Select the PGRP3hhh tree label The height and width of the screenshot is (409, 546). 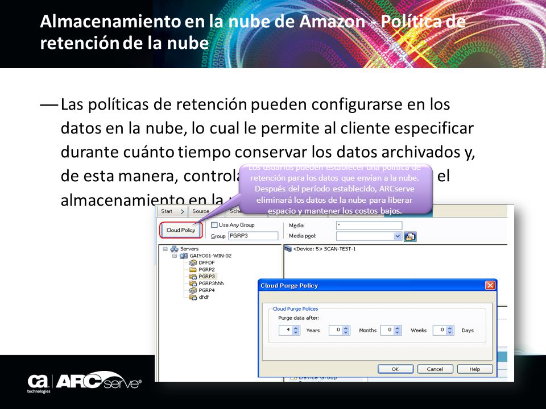coord(212,283)
